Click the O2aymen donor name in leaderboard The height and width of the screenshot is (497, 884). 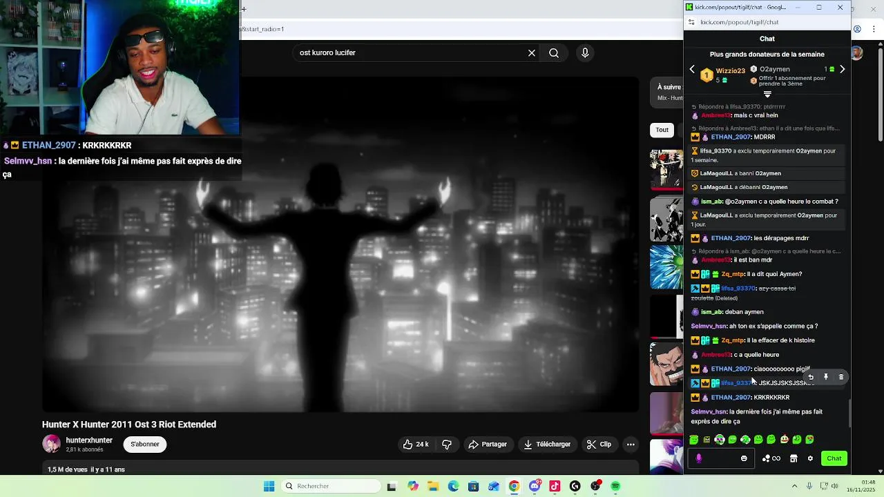click(x=775, y=69)
